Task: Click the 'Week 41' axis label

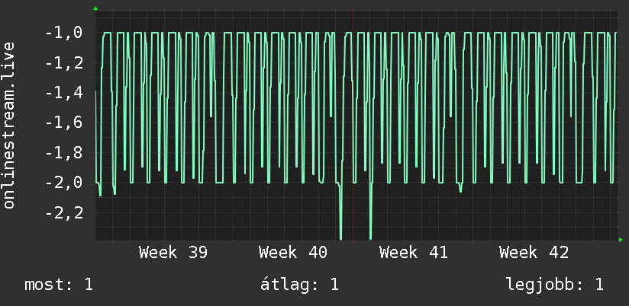Action: (414, 253)
